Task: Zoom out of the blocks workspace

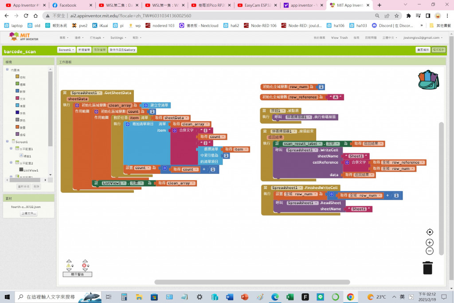Action: pyautogui.click(x=430, y=251)
